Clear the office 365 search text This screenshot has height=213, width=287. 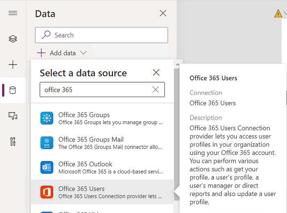(x=155, y=90)
